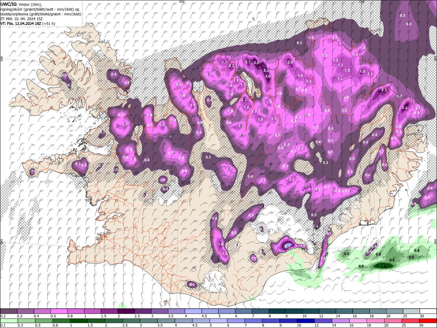The image size is (437, 328).
Task: Click the 1.9 rain value in green offshore area
Action: pyautogui.click(x=383, y=266)
